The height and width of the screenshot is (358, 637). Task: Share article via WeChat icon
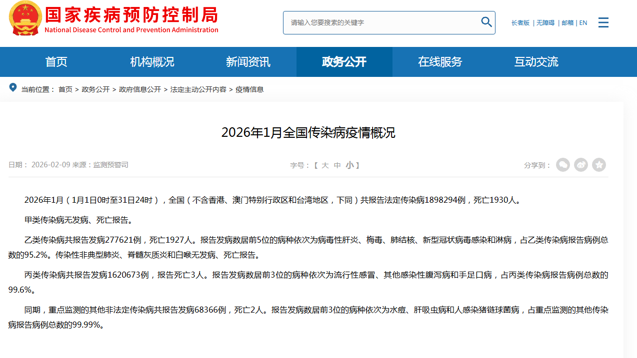point(563,165)
